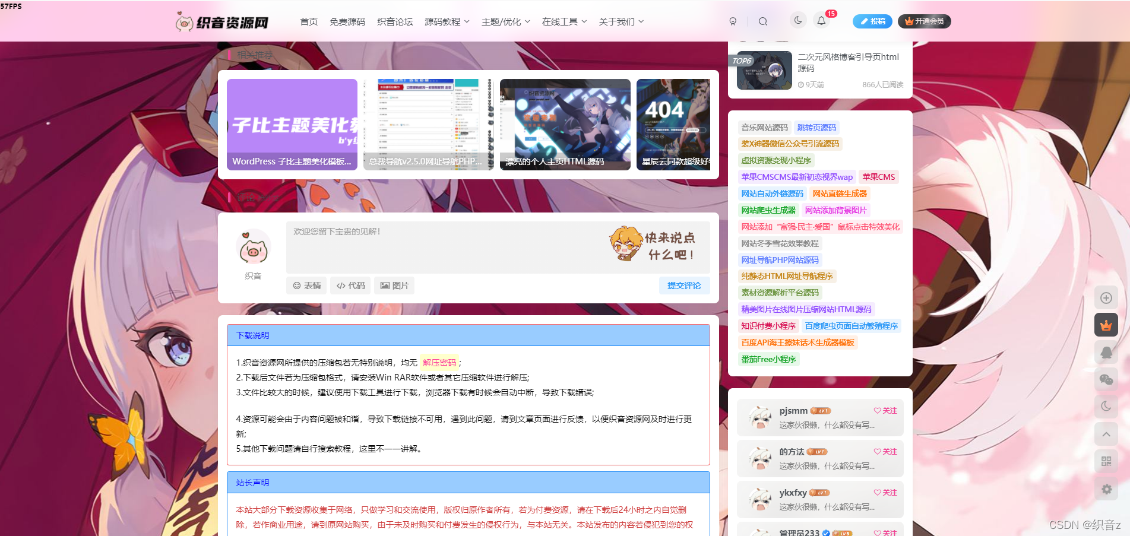Select the 跳转页源码 tag
The height and width of the screenshot is (536, 1130).
pos(816,128)
